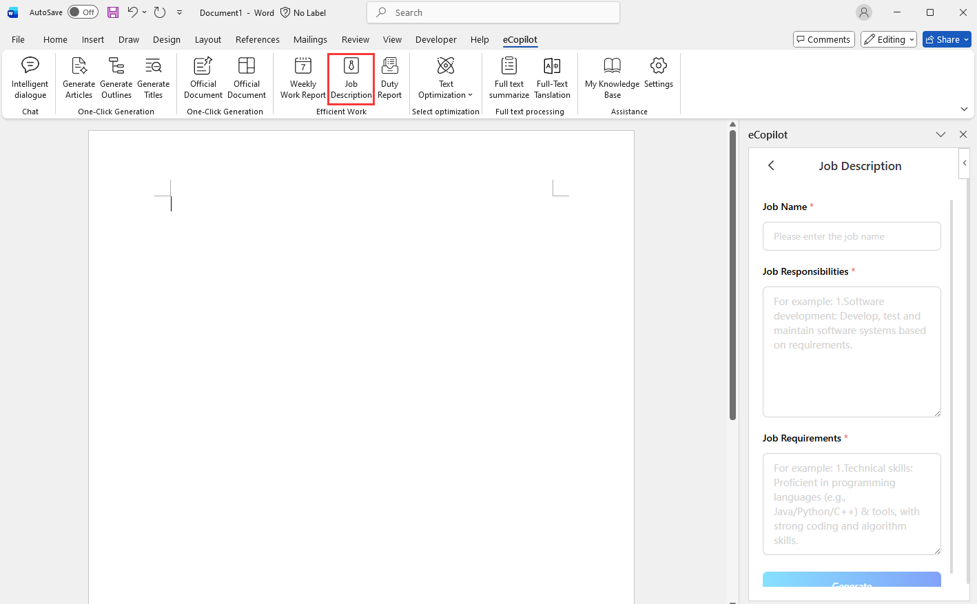Click the Job Name input field
This screenshot has height=604, width=977.
pos(851,236)
